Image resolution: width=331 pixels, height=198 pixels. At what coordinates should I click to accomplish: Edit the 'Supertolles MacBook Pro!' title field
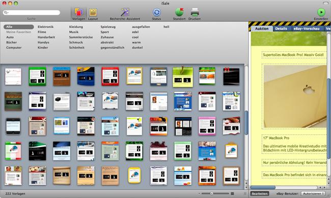pos(294,55)
